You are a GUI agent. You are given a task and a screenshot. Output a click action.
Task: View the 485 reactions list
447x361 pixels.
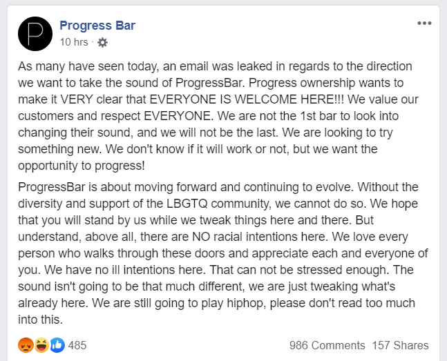(77, 345)
